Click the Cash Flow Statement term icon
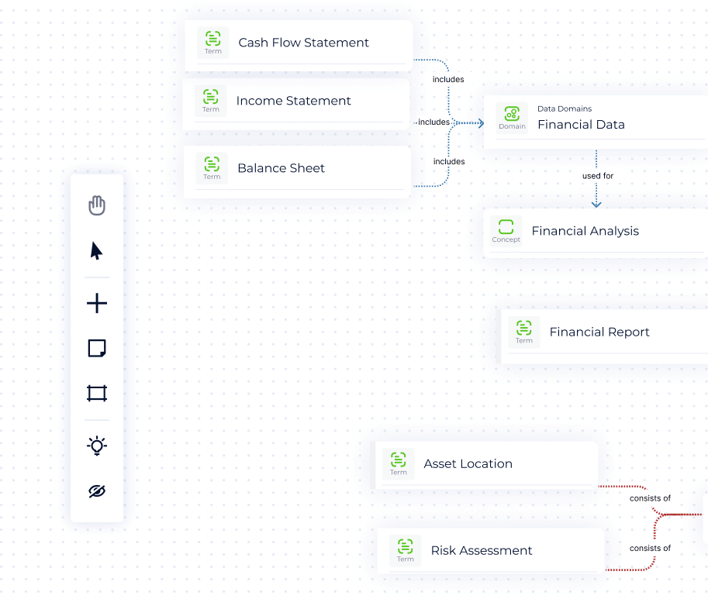This screenshot has width=708, height=599. (x=212, y=42)
